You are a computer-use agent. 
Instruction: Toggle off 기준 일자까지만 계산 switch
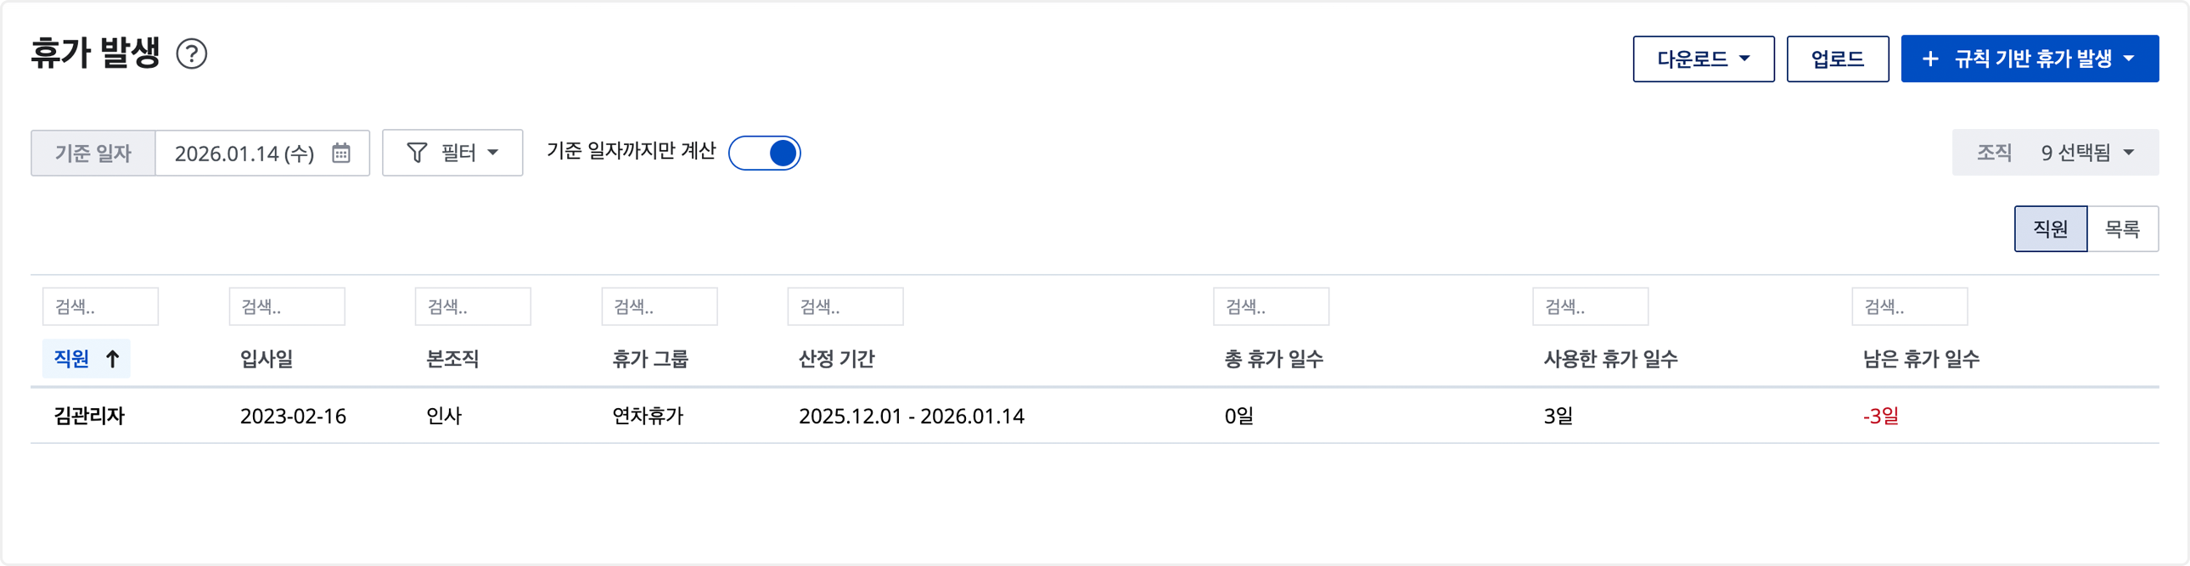764,153
